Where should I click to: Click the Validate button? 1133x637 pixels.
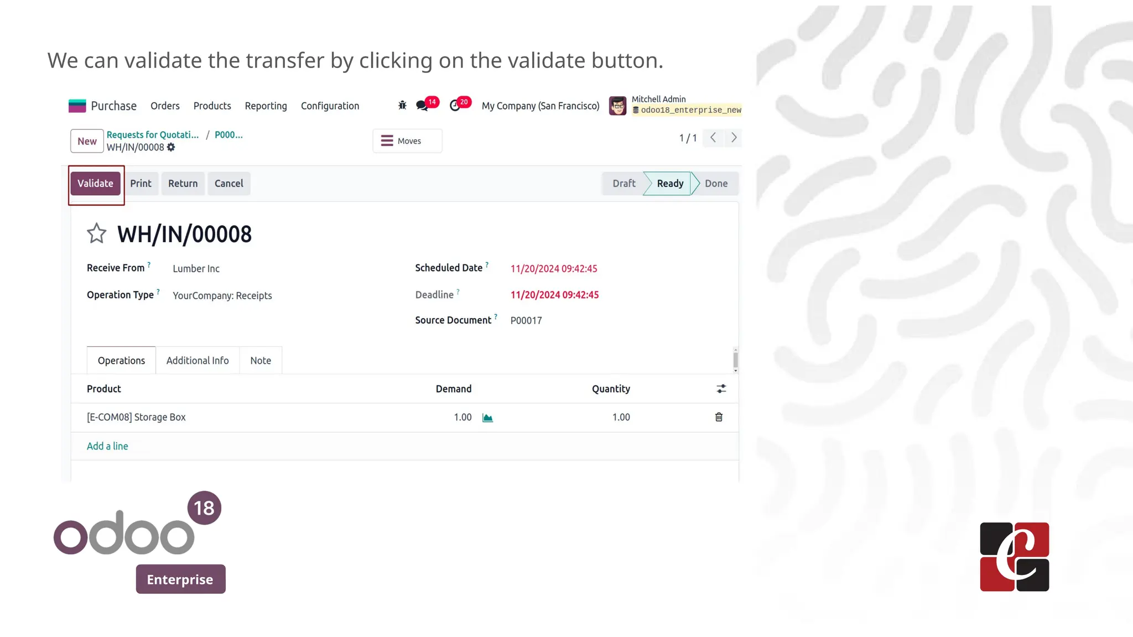[x=95, y=184]
